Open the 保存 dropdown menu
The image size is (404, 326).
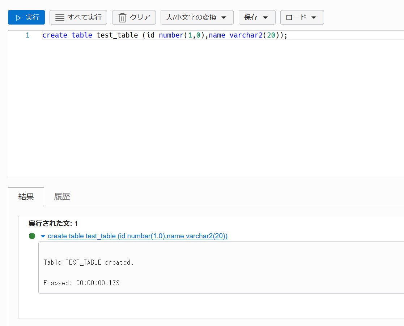(257, 17)
